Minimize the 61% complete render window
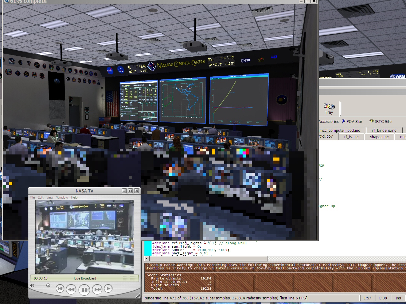This screenshot has width=406, height=304. coord(302,1)
